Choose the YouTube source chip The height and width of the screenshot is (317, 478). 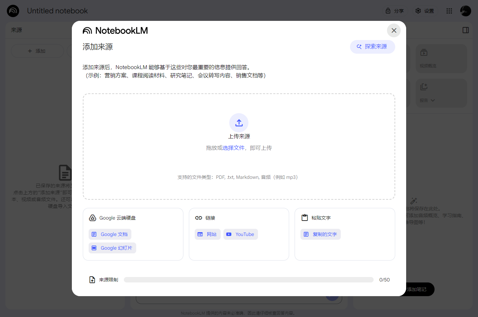tap(241, 234)
